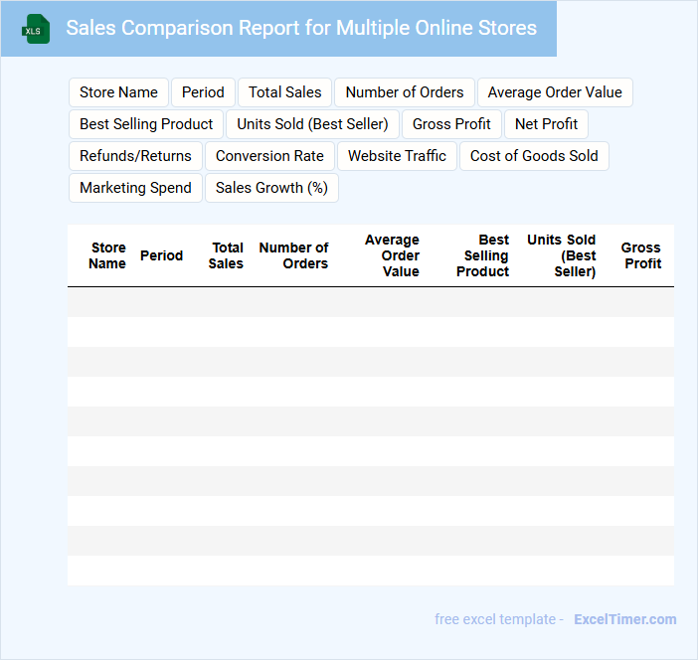Select the Best Selling Product tag
Image resolution: width=698 pixels, height=660 pixels.
click(146, 124)
